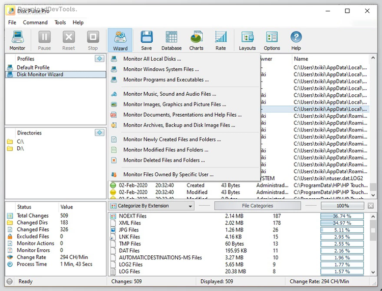
Task: Open the Layouts toolbar icon
Action: [x=247, y=40]
